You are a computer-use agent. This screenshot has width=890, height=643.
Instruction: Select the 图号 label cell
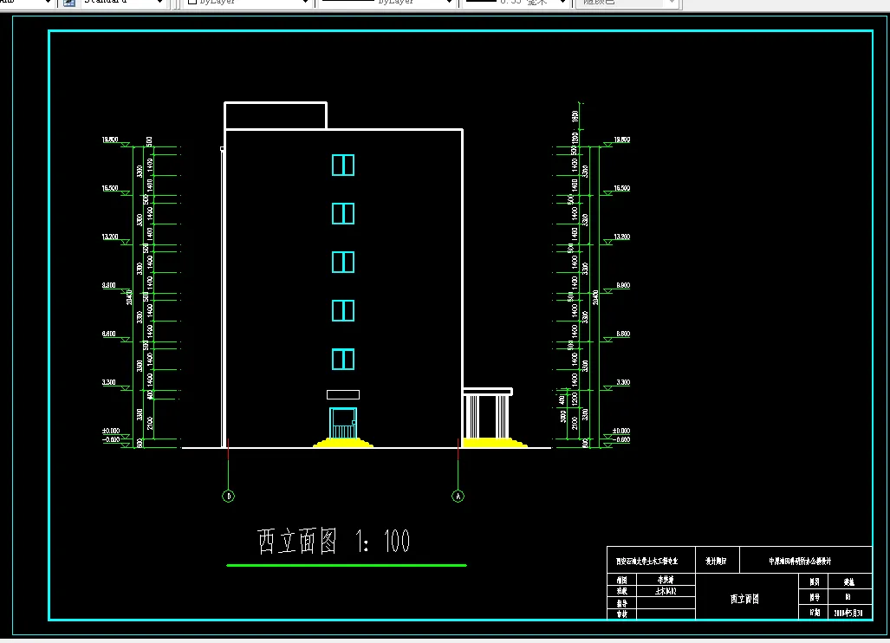(x=815, y=597)
